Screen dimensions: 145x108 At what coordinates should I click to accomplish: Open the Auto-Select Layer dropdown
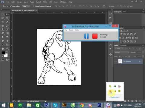coord(26,6)
